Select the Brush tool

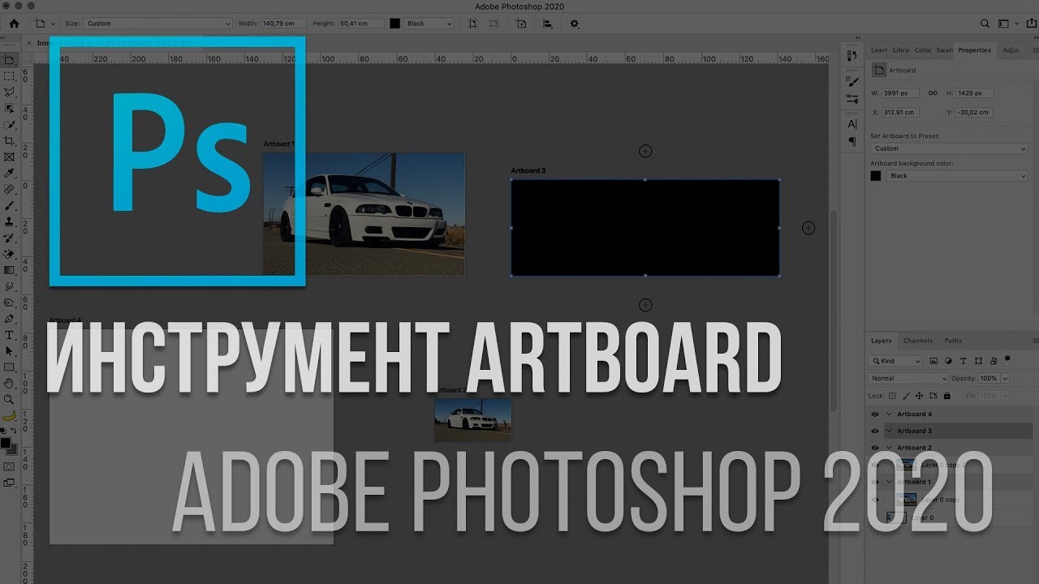9,205
